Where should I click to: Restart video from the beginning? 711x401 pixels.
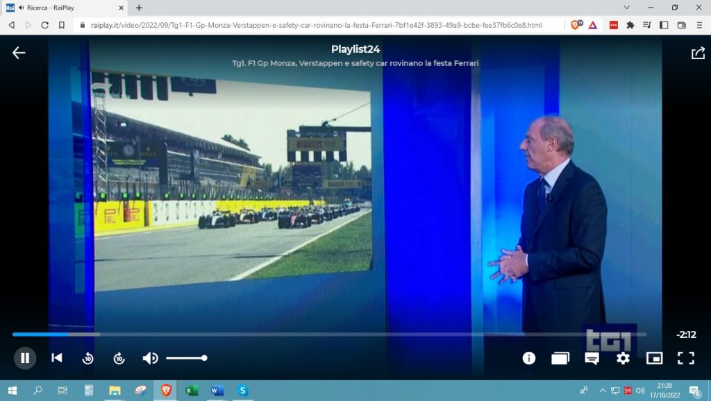point(57,358)
